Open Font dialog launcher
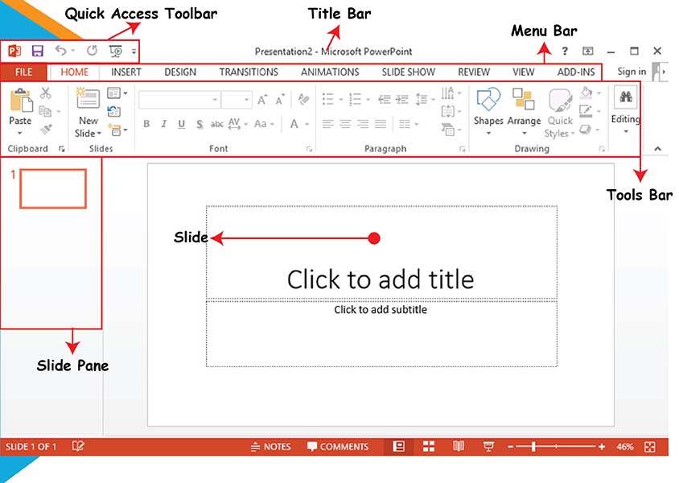This screenshot has height=483, width=679. coord(309,149)
